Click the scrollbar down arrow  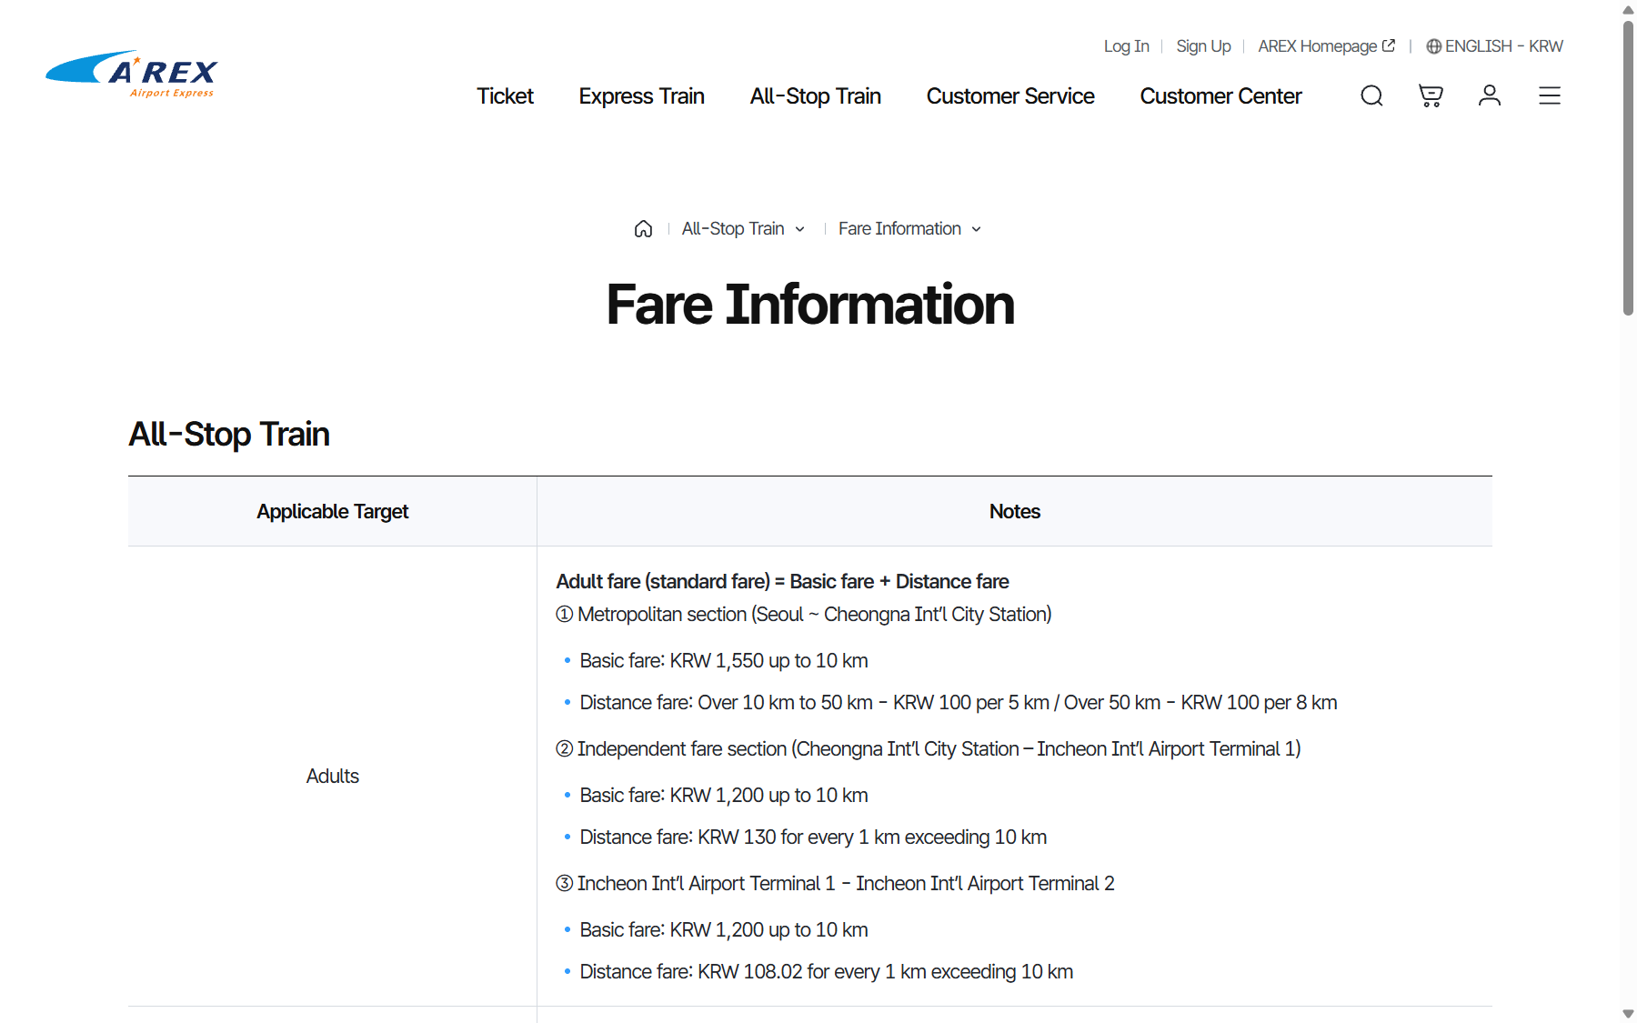1628,1013
